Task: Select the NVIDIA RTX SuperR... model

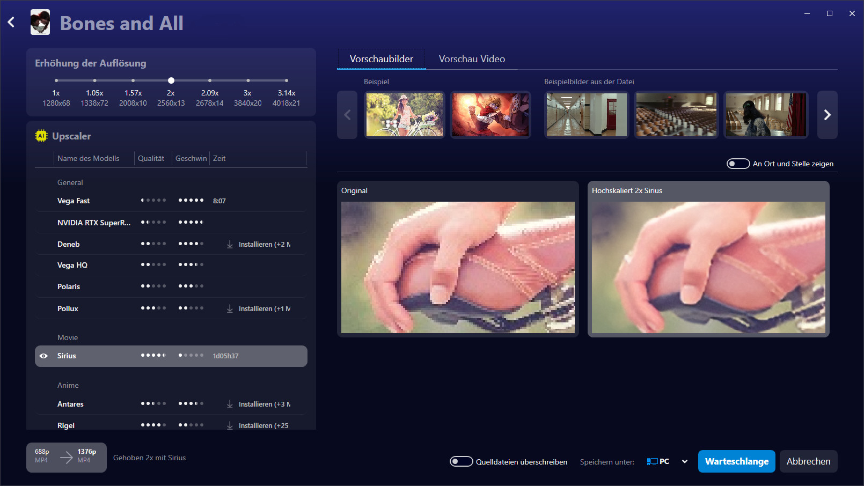Action: (171, 222)
